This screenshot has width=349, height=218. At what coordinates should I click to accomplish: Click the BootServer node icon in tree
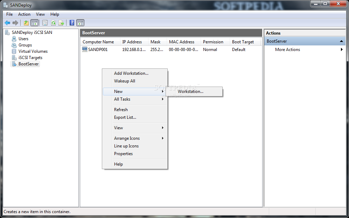14,64
